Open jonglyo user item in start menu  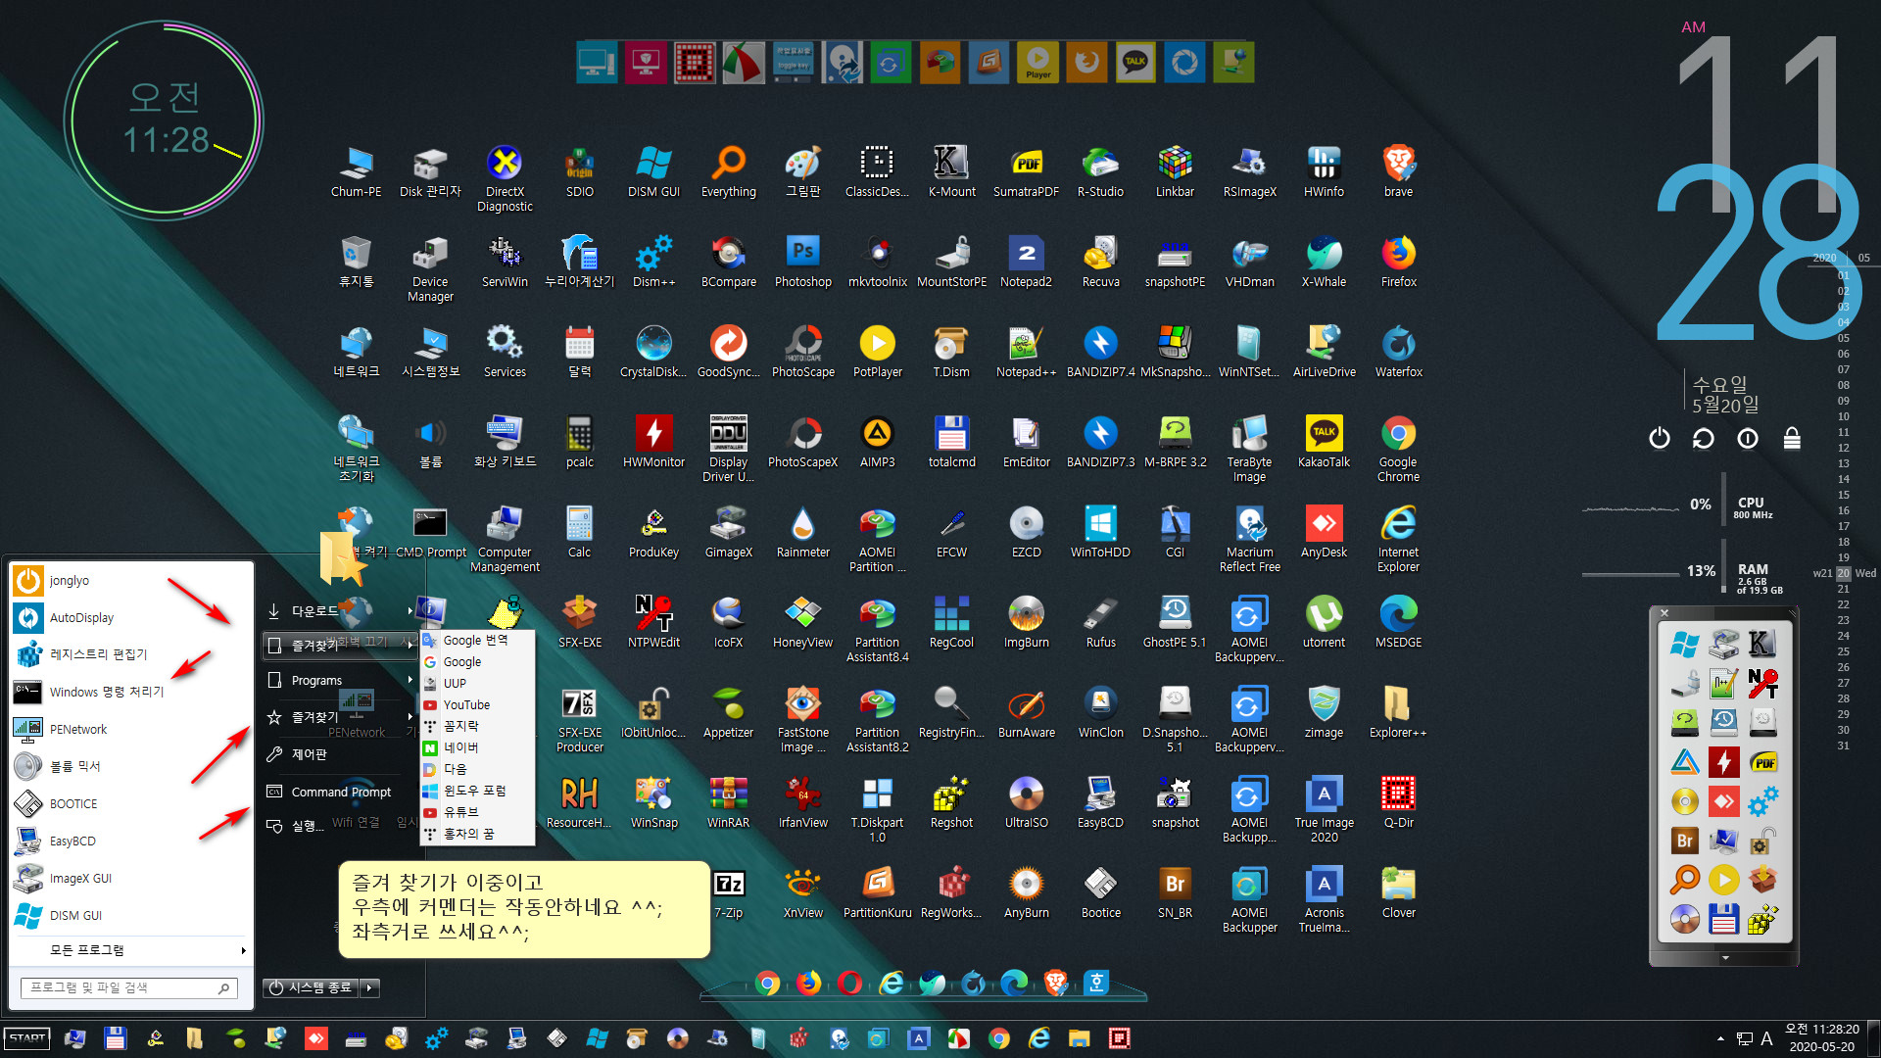tap(129, 581)
